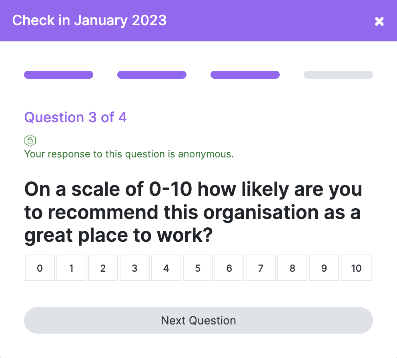Click the grey fourth progress segment
This screenshot has height=358, width=397.
click(338, 75)
